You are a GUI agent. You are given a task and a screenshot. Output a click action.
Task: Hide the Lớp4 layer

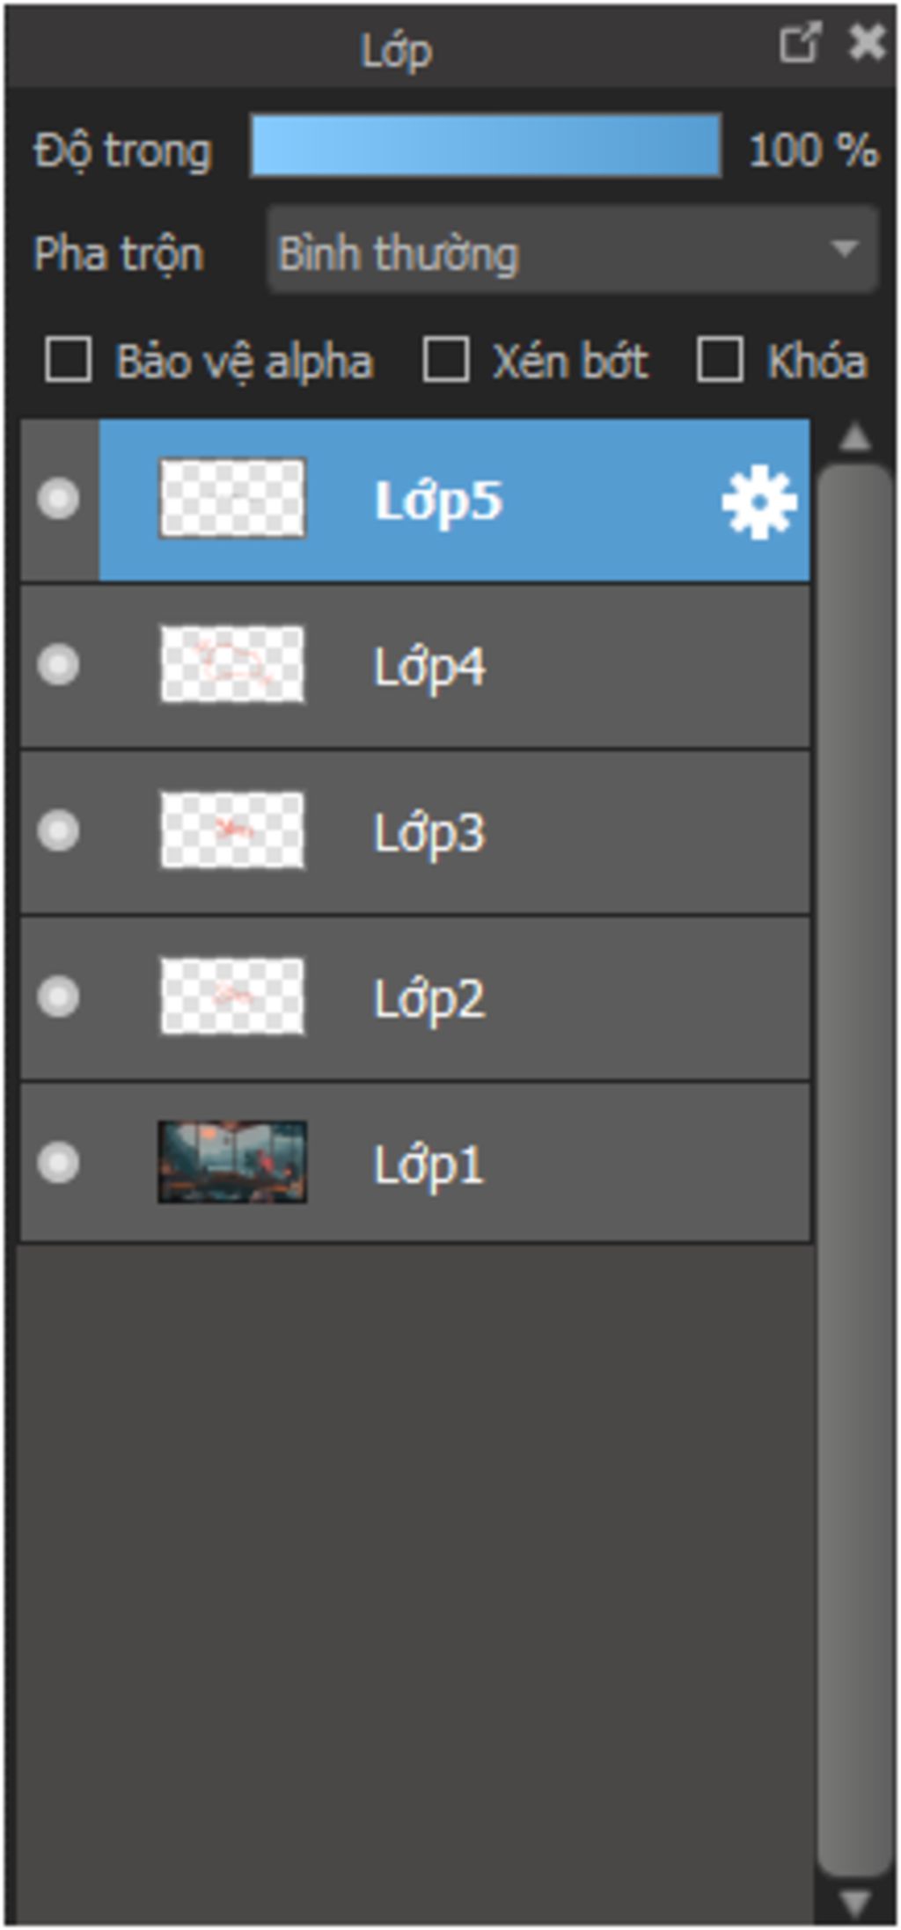pos(58,664)
